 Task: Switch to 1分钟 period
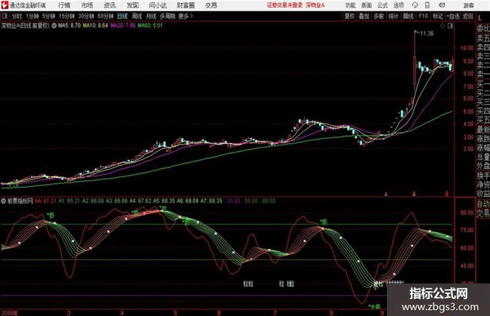tap(32, 16)
